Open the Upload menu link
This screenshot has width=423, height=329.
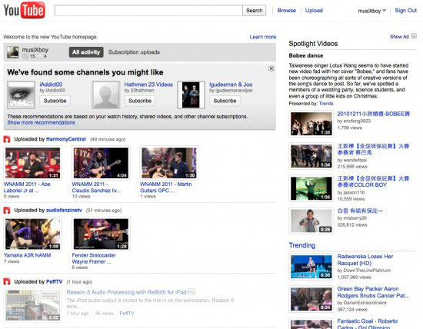tap(314, 11)
